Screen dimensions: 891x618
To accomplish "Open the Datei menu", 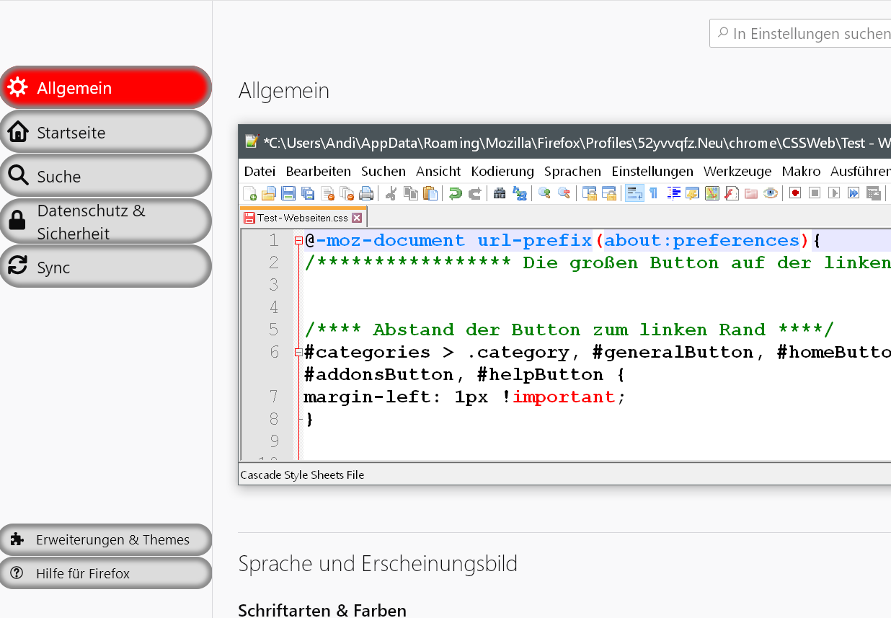I will click(260, 171).
